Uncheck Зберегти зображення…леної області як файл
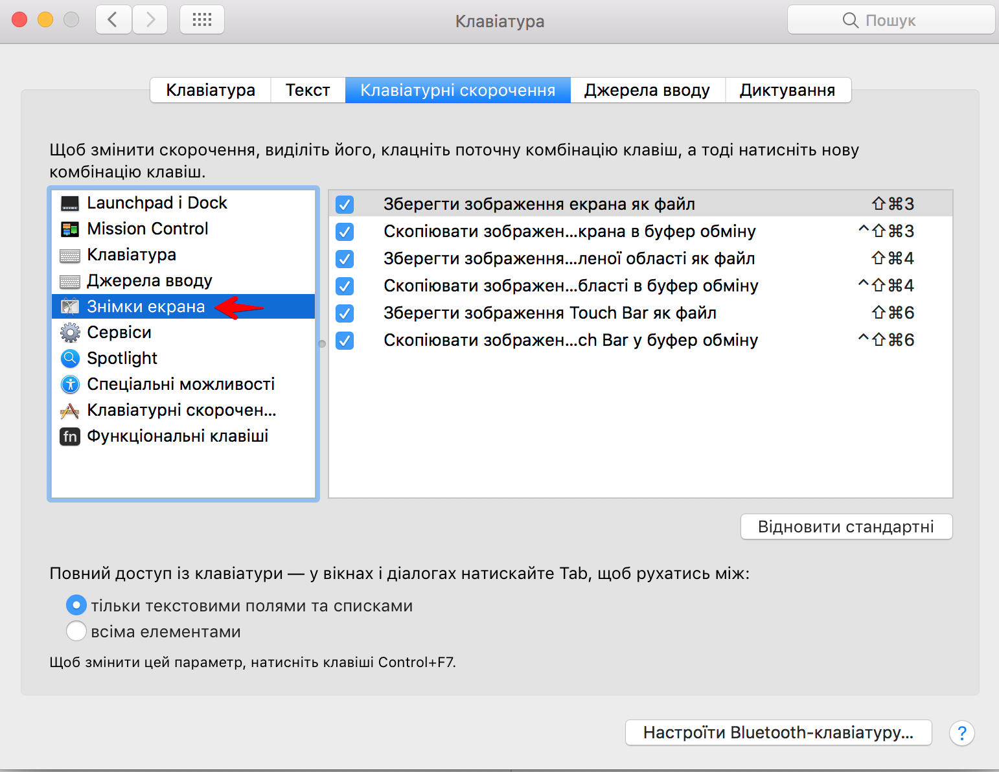Screen dimensions: 999x772 coord(345,259)
